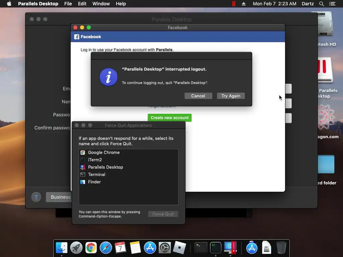Close the Force Quit Applications window
This screenshot has width=343, height=257.
click(x=77, y=125)
